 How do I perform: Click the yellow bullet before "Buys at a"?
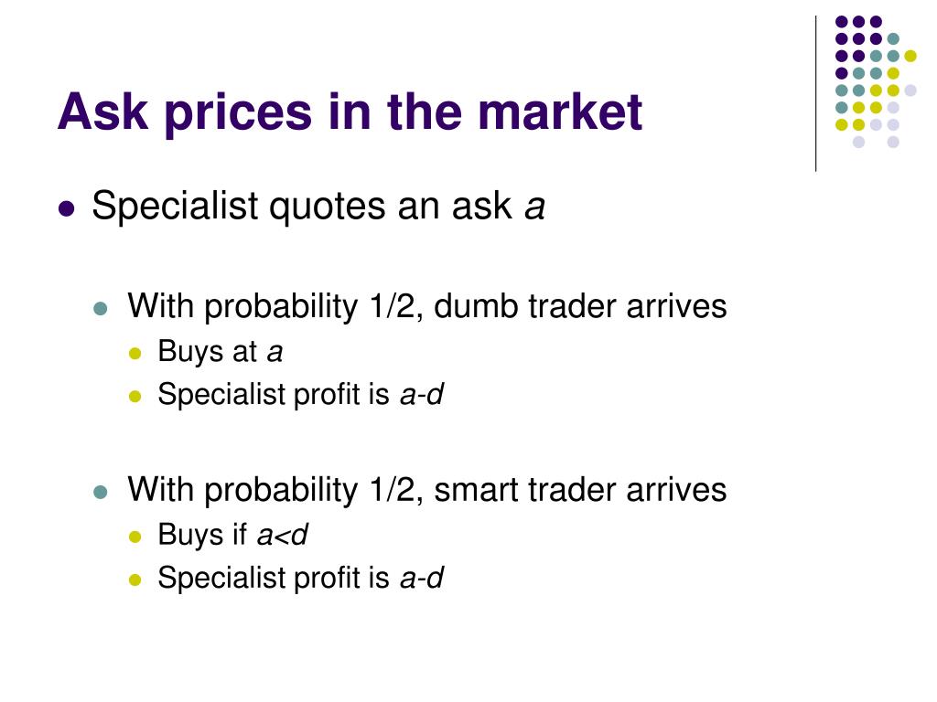tap(135, 354)
